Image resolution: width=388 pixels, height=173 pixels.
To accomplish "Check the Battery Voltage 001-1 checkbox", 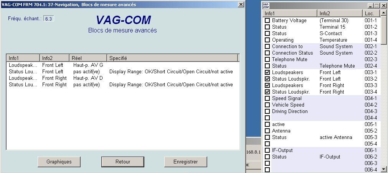I will [x=267, y=20].
